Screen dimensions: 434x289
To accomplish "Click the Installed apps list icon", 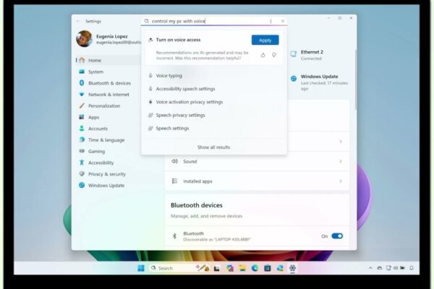I will coord(174,181).
